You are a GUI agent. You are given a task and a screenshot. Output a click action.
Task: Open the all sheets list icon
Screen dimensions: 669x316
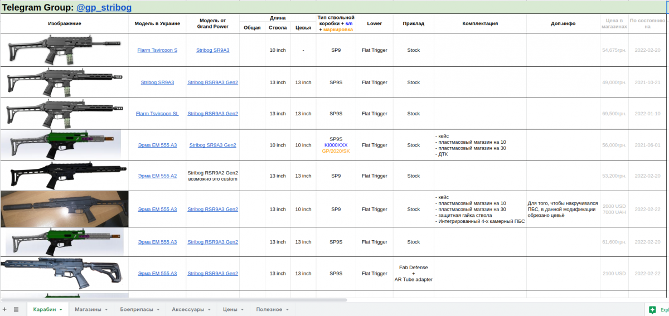[16, 309]
